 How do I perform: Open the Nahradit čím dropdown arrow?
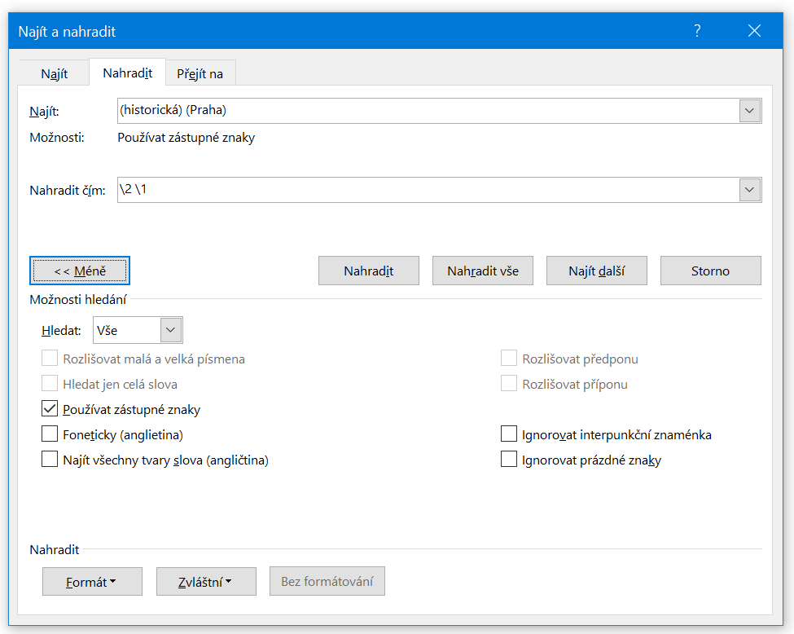[x=749, y=190]
